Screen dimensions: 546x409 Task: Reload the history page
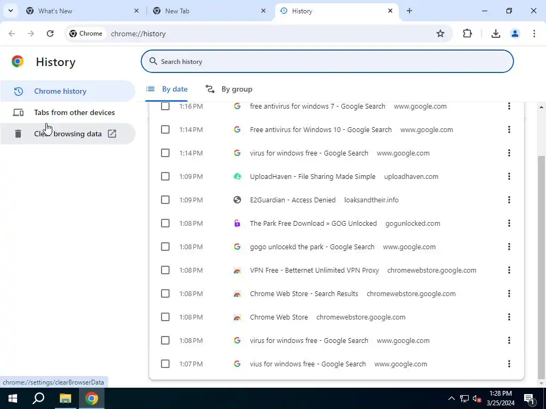coord(50,34)
